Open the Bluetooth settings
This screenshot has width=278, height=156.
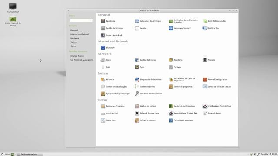click(x=108, y=48)
